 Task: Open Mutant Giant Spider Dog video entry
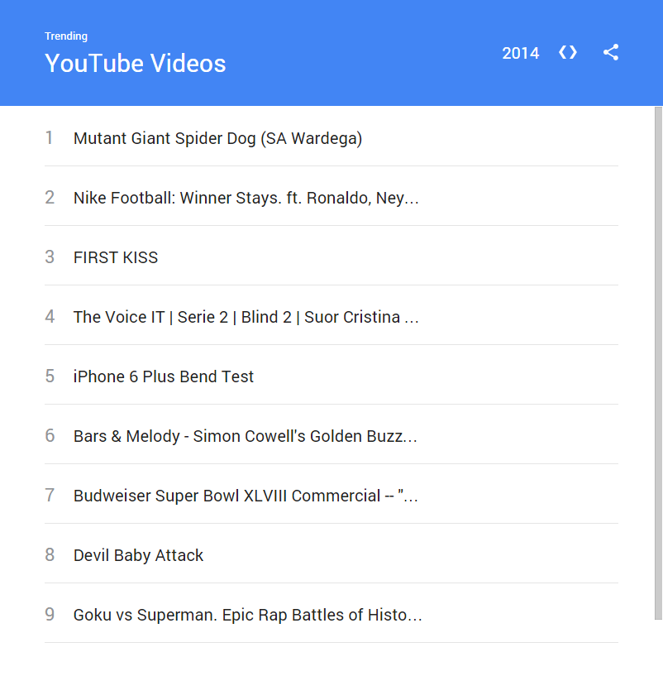(217, 138)
